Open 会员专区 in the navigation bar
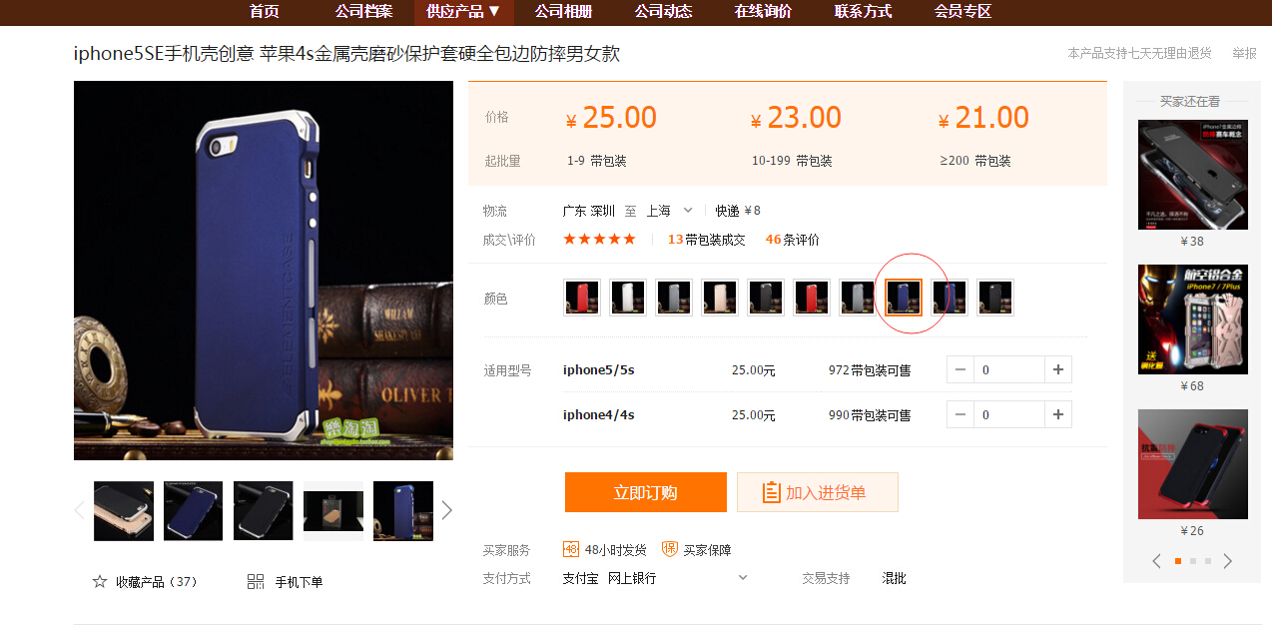Image resolution: width=1272 pixels, height=625 pixels. click(962, 12)
